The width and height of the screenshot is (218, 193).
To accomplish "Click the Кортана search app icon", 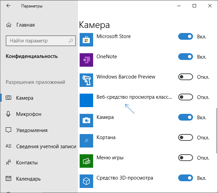I will coord(86,141).
